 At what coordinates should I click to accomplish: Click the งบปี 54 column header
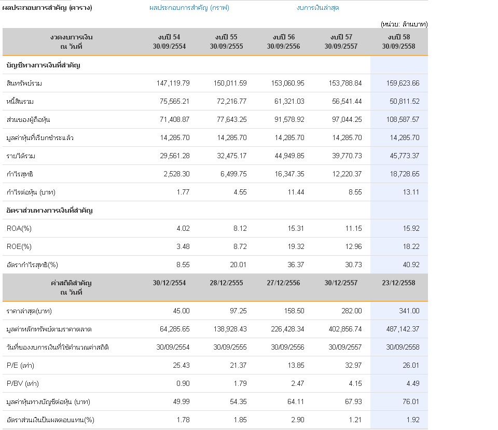(169, 41)
